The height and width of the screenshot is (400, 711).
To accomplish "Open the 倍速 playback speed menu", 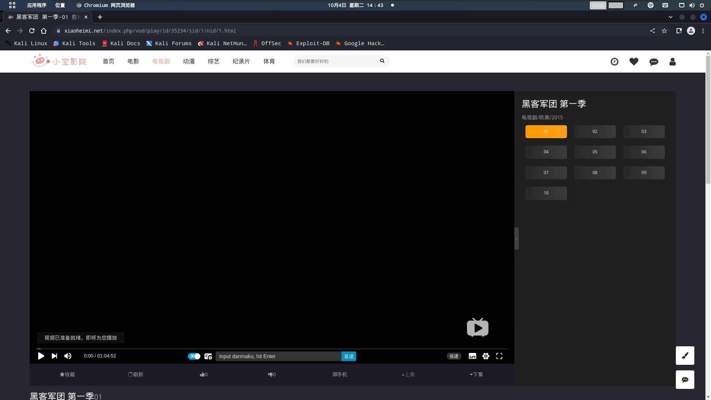I will pos(454,356).
